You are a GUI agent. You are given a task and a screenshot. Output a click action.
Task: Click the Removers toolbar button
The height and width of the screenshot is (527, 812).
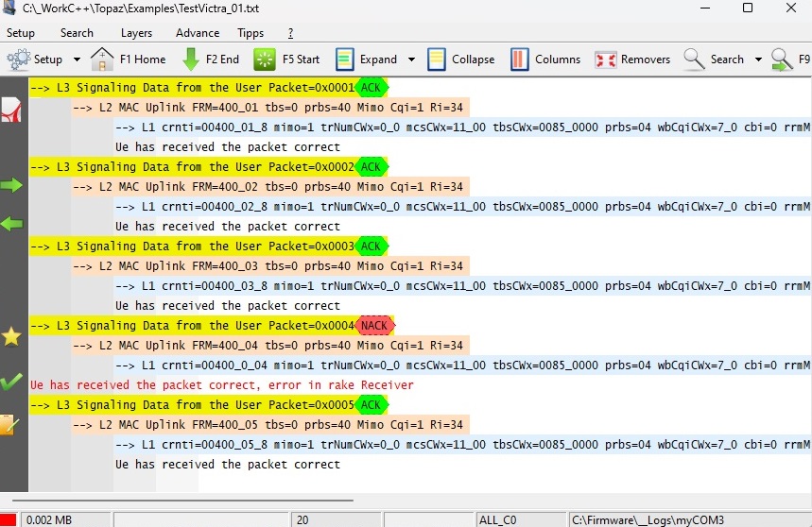pyautogui.click(x=632, y=59)
